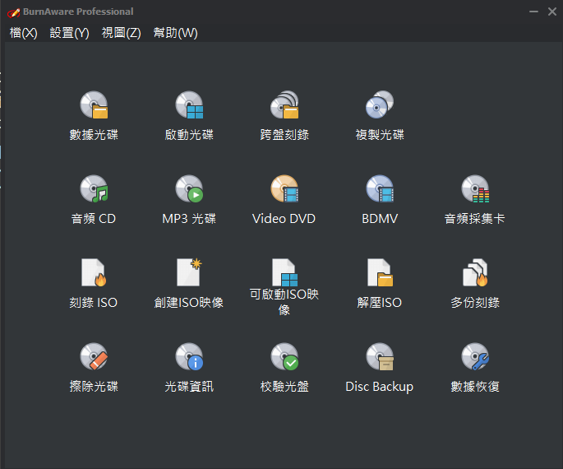
Task: Start the 複製光碟 copy disc tool
Action: [380, 116]
